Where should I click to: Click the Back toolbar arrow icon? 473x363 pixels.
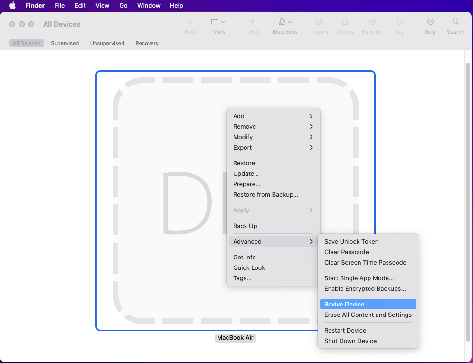tap(190, 22)
